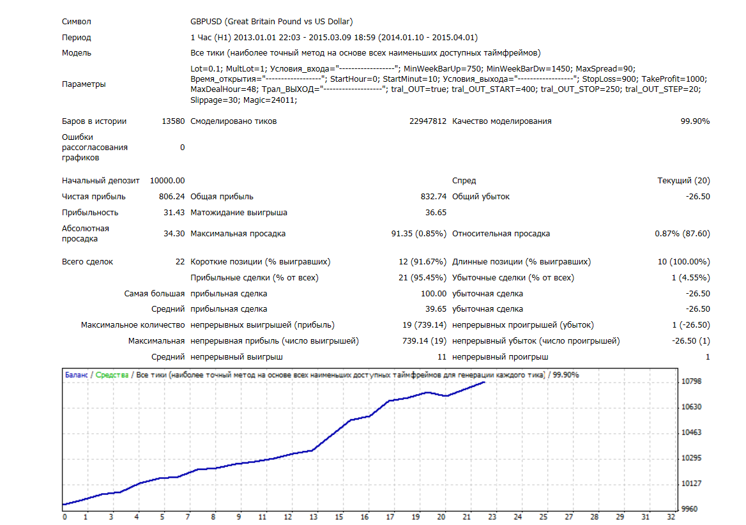Click the 'Баланс' legend label on the chart
This screenshot has width=746, height=525.
coord(76,375)
